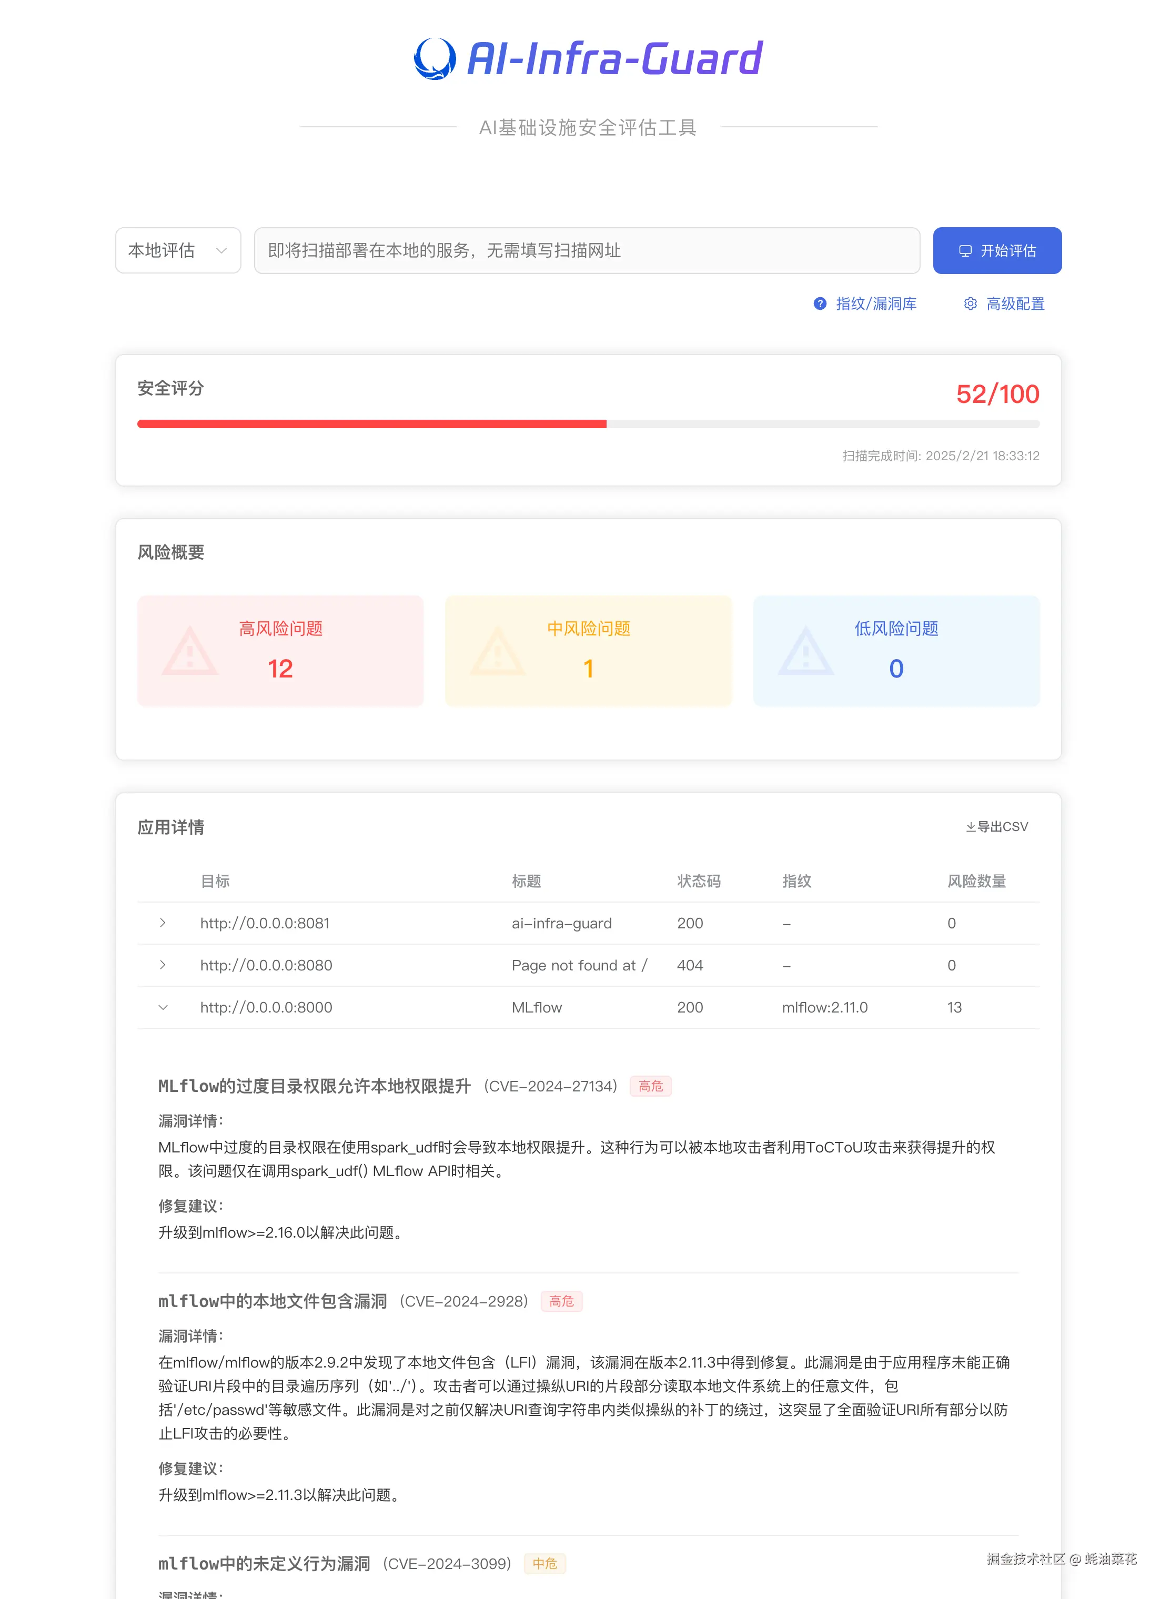The height and width of the screenshot is (1599, 1170).
Task: Click the scan URL input field
Action: [587, 251]
